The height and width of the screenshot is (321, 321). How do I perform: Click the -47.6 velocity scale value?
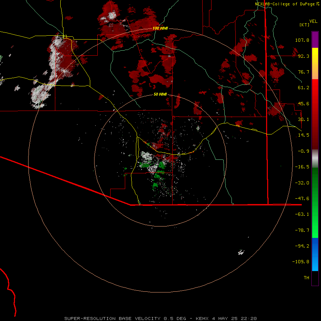pos(302,199)
